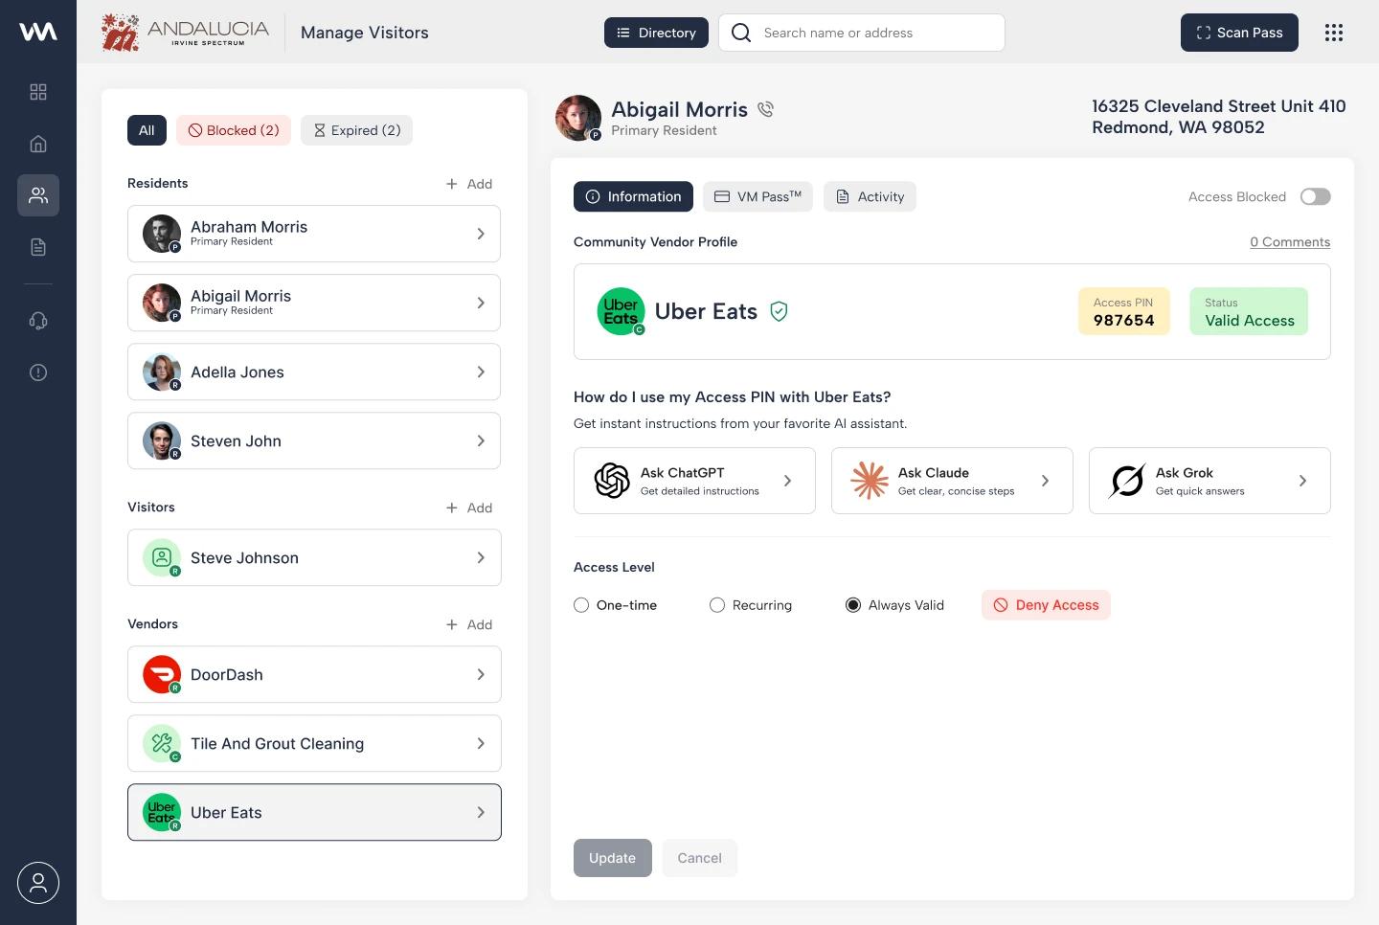The height and width of the screenshot is (925, 1379).
Task: Click the phone call icon beside Abigail Morris
Action: click(x=765, y=109)
